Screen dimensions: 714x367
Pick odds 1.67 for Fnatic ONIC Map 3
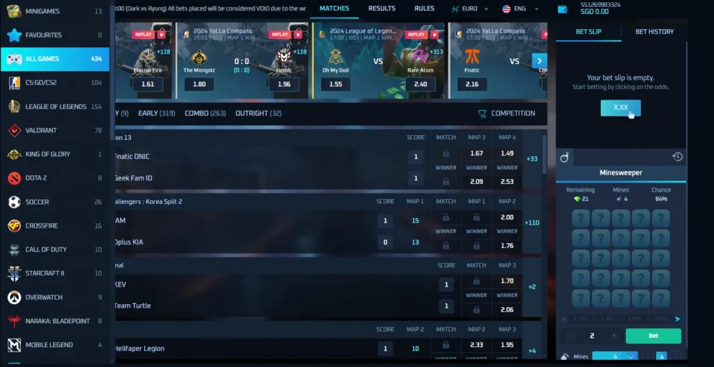point(476,153)
